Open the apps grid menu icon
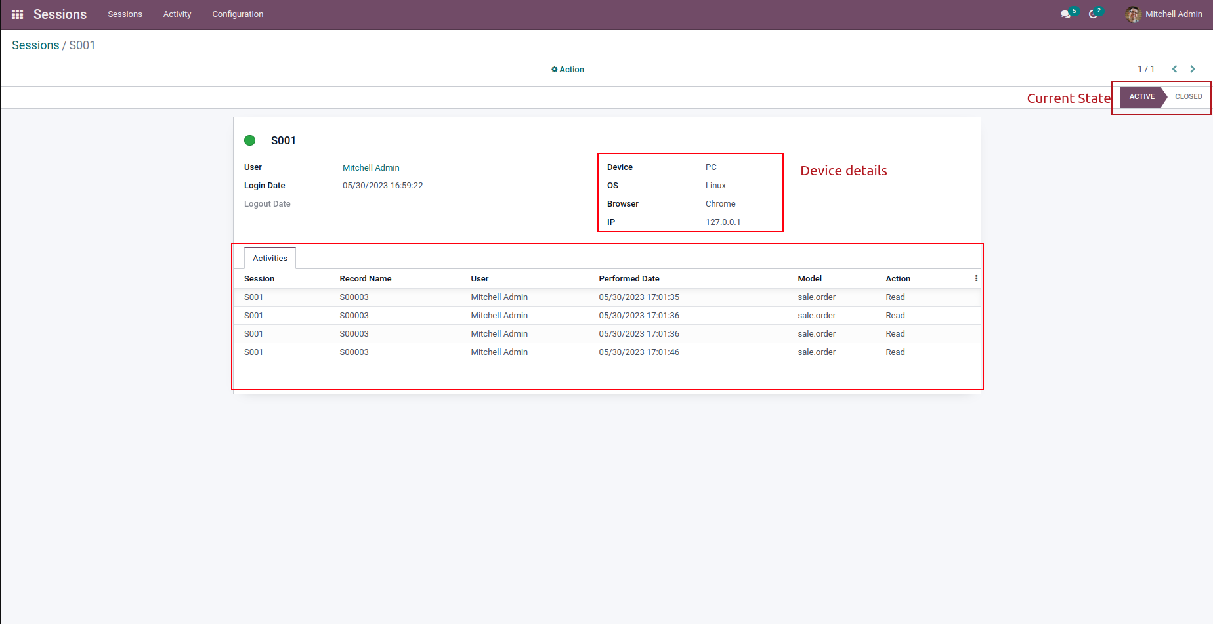 pos(18,14)
